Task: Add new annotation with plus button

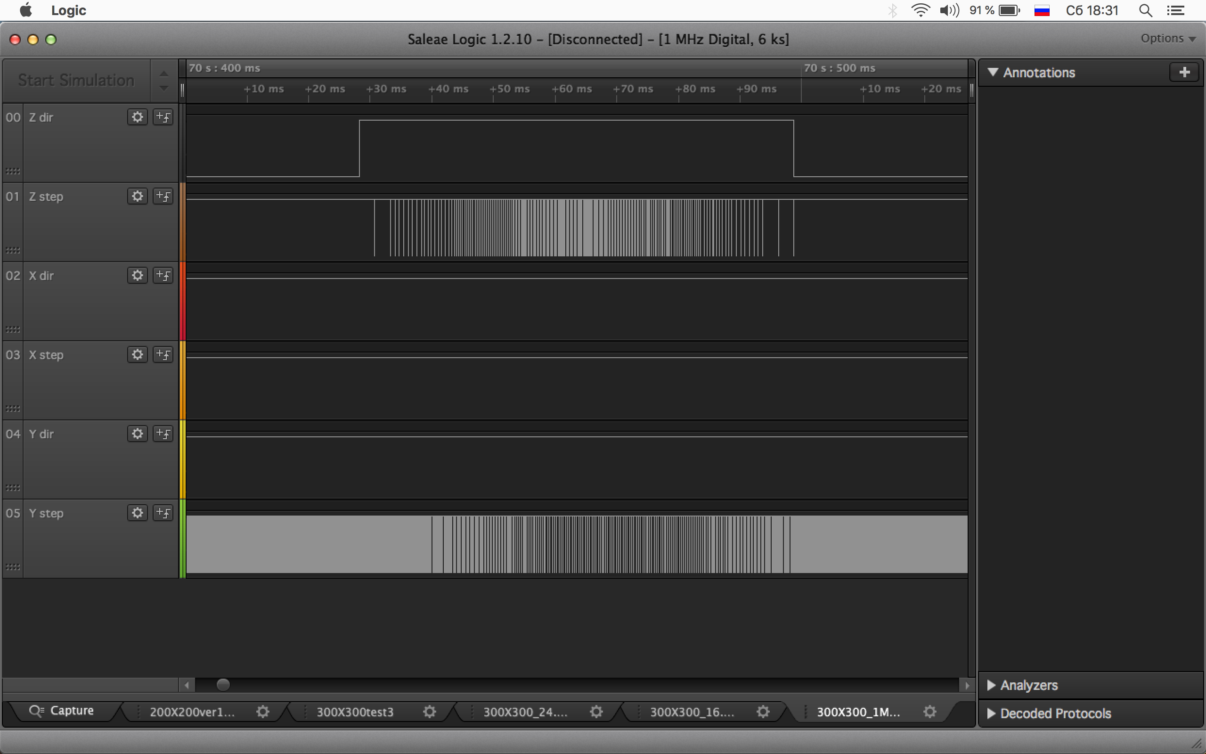Action: coord(1184,72)
